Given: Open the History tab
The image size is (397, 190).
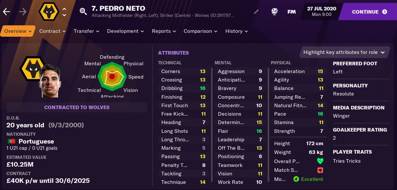Looking at the screenshot, I should coord(237,31).
